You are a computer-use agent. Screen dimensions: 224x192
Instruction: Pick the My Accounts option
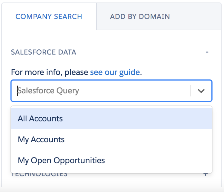coord(111,139)
